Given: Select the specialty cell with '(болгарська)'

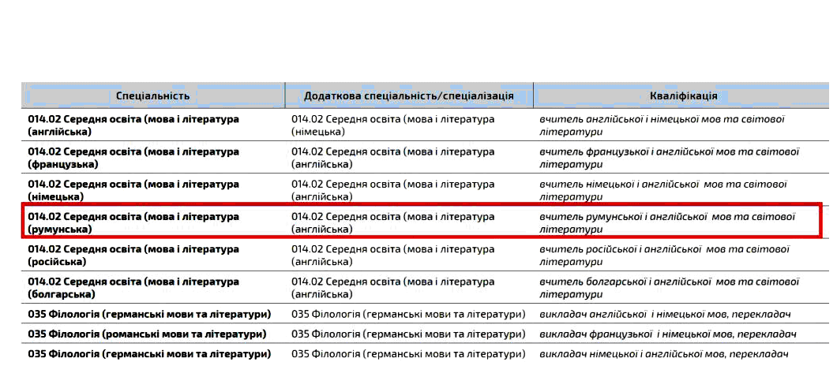Looking at the screenshot, I should pos(133,288).
